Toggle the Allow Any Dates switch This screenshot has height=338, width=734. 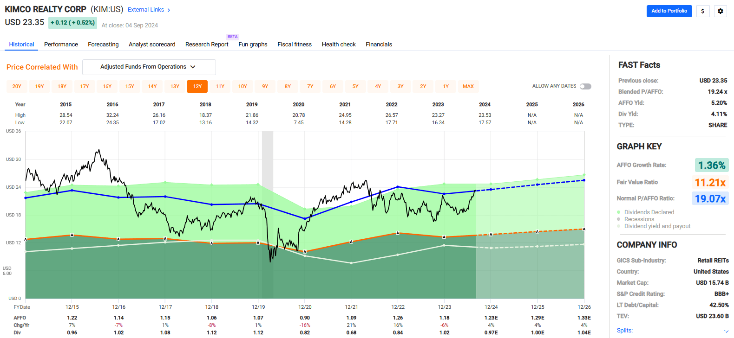click(x=585, y=86)
